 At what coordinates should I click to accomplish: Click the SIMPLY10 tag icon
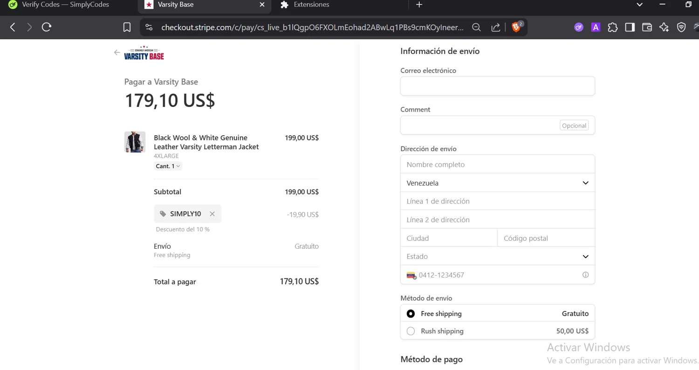click(x=163, y=214)
